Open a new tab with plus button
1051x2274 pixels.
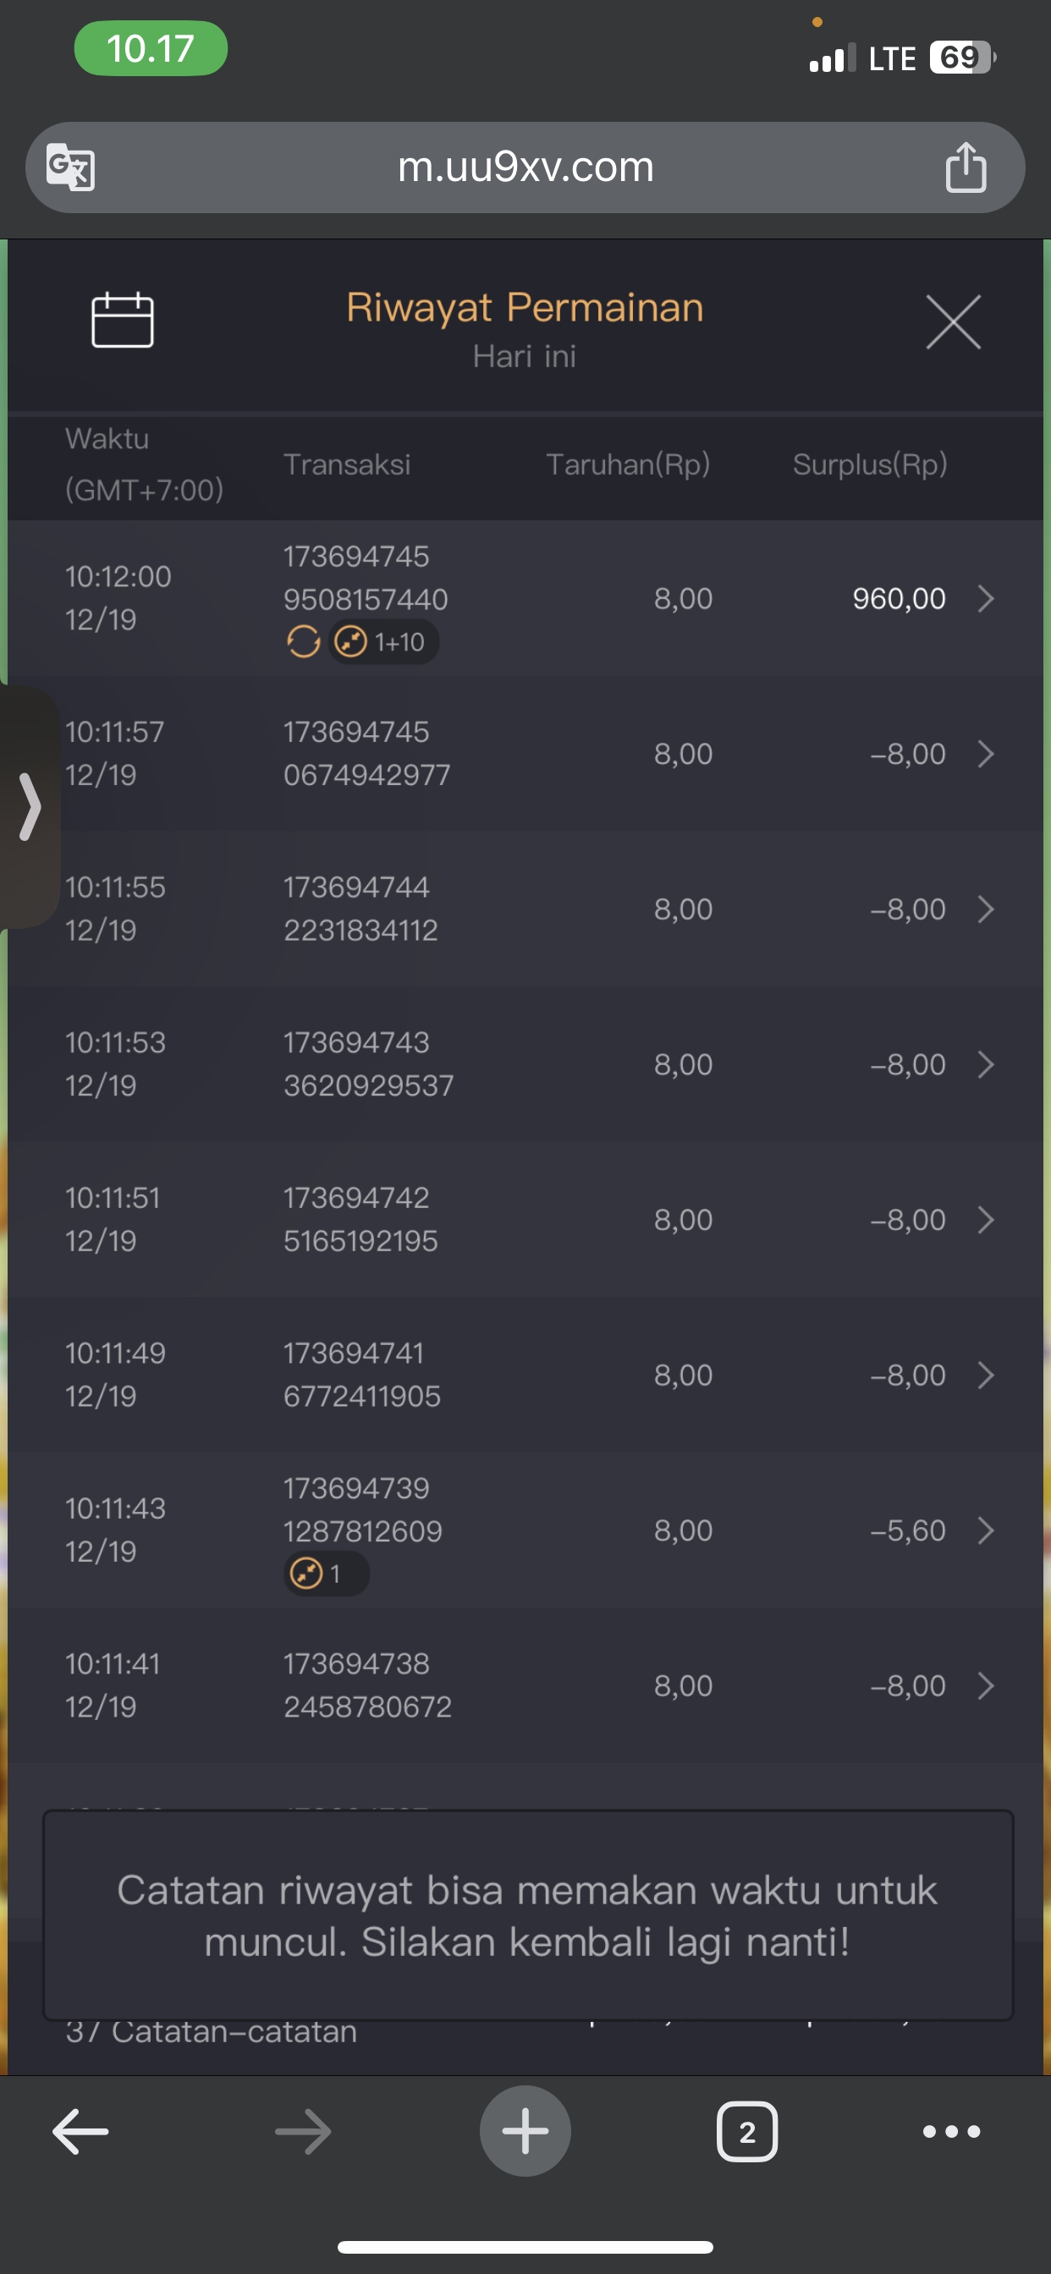pos(525,2132)
